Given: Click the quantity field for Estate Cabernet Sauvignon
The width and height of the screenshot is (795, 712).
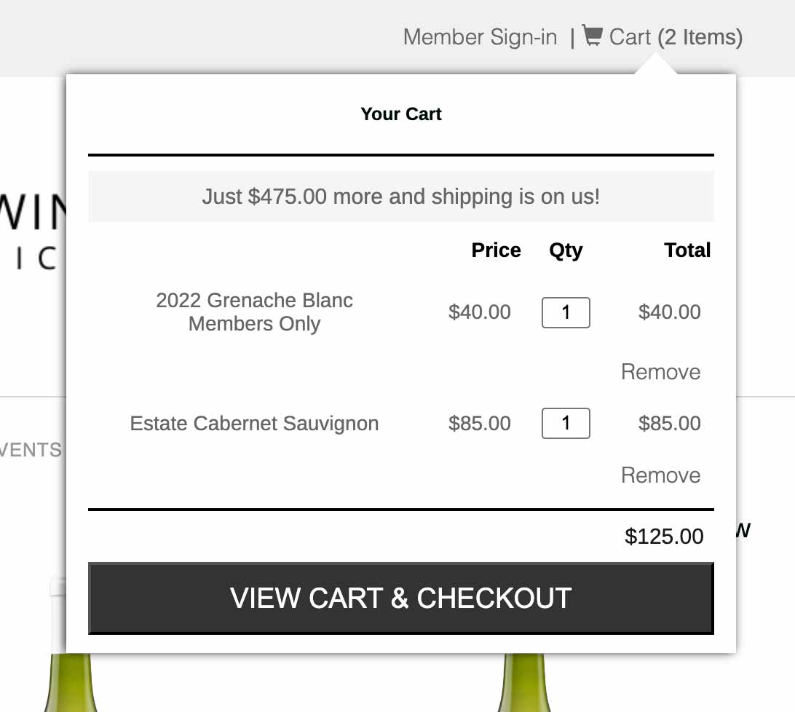Looking at the screenshot, I should (566, 424).
